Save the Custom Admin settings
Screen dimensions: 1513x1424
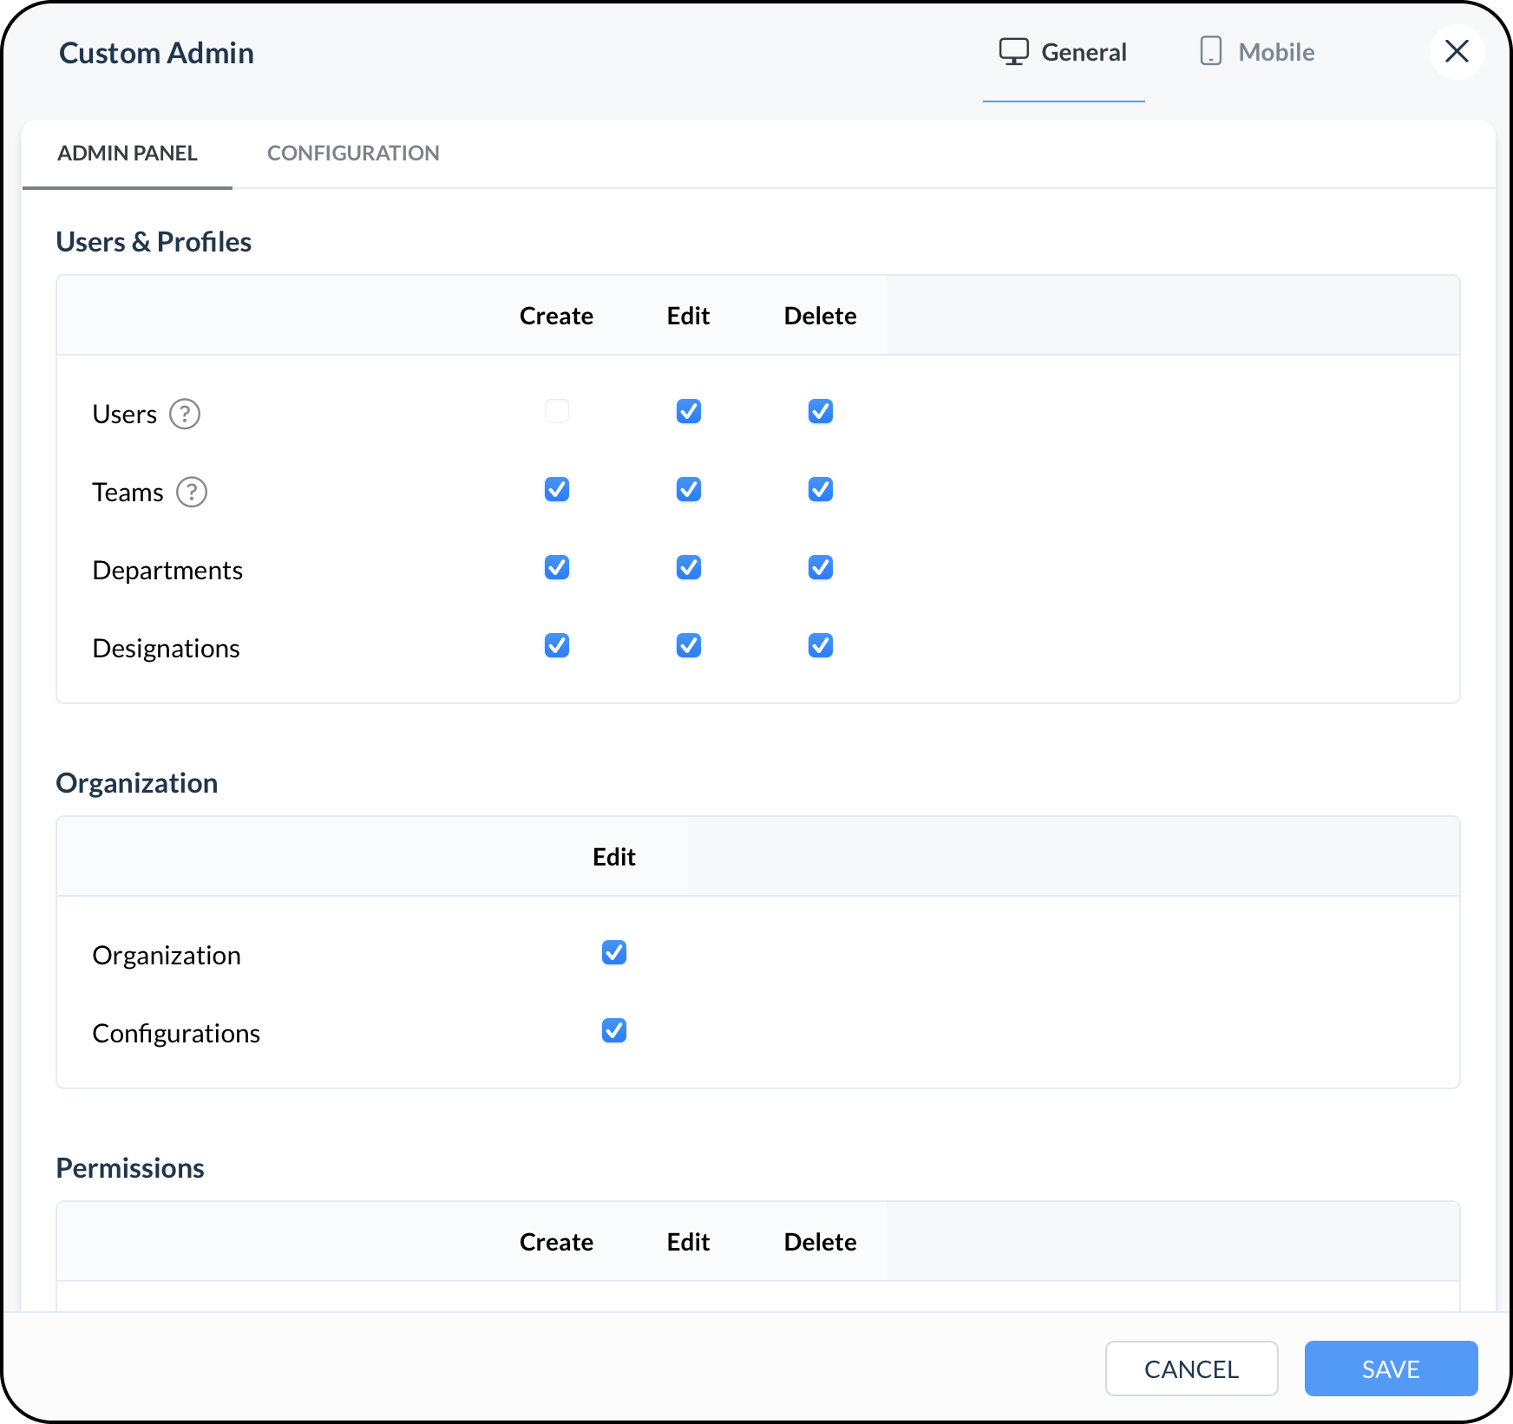[x=1391, y=1368]
